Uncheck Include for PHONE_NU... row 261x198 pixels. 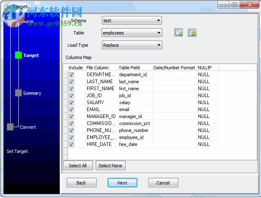72,130
